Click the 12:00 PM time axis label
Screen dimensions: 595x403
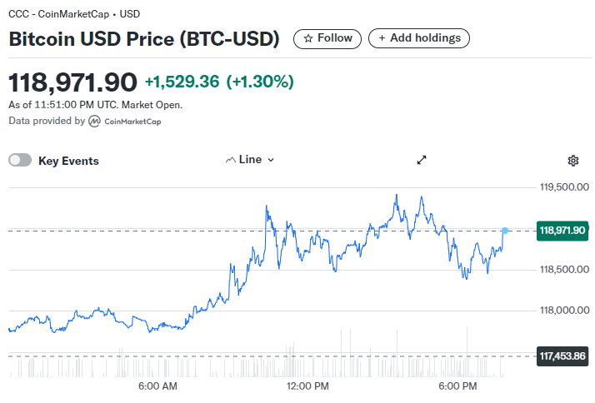pyautogui.click(x=307, y=386)
